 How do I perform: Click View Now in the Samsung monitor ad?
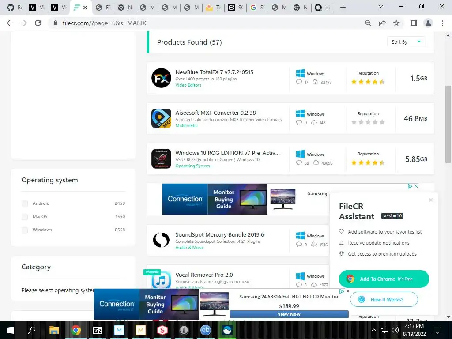coord(289,314)
